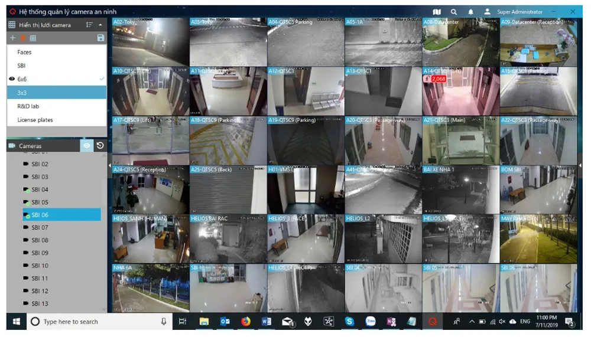Expand right panel with the right-edge arrow
The width and height of the screenshot is (591, 337).
[x=580, y=165]
